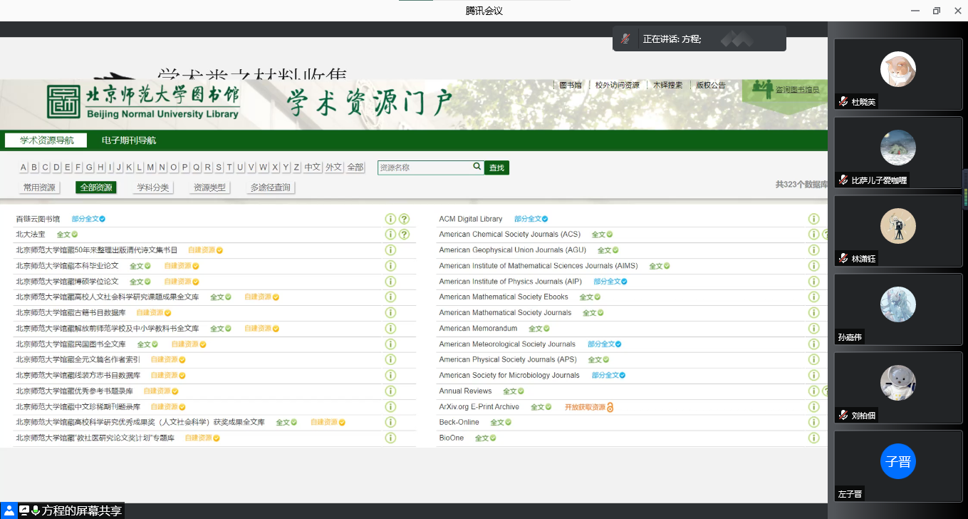968x519 pixels.
Task: Switch to the 电子期刊导航 tab
Action: click(129, 140)
